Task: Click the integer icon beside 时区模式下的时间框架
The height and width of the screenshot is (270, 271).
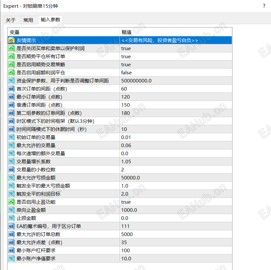Action: click(x=11, y=121)
